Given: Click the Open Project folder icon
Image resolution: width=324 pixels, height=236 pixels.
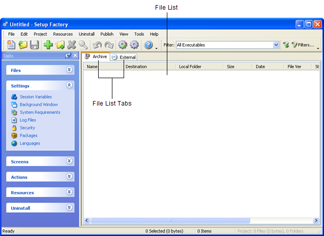Looking at the screenshot, I should point(22,45).
